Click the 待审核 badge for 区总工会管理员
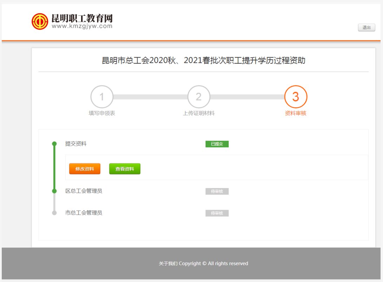 (217, 192)
